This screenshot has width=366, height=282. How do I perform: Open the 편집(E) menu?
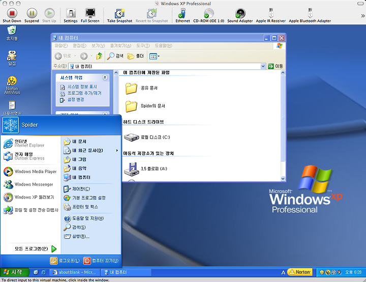[x=80, y=46]
